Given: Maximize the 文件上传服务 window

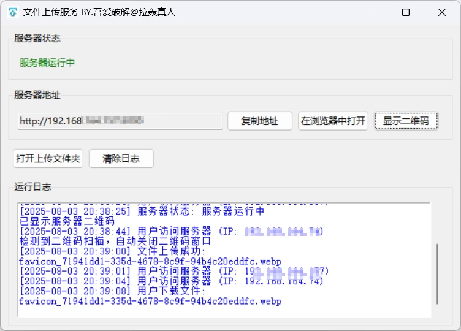Looking at the screenshot, I should click(x=406, y=12).
